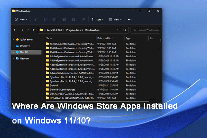Click the Rename icon in toolbar
Screen dimensions: 207x138
(x=64, y=20)
